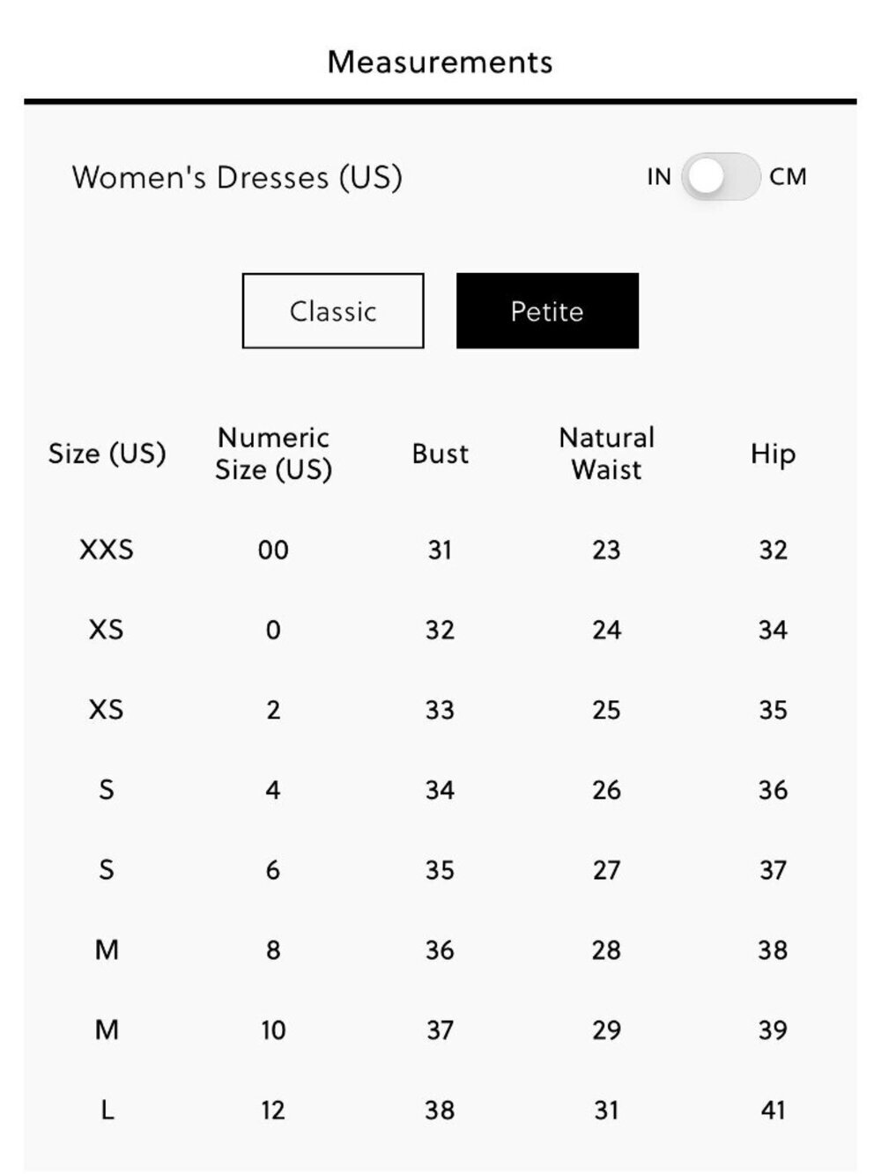This screenshot has height=1174, width=881.
Task: Select the XXS size row label
Action: click(x=107, y=550)
